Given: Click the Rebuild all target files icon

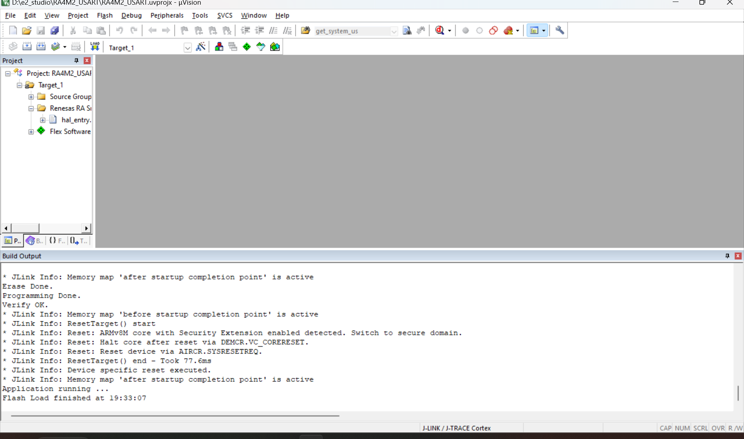Looking at the screenshot, I should (41, 47).
